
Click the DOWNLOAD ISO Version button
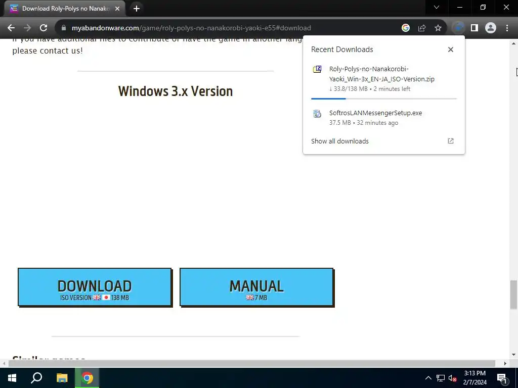pyautogui.click(x=95, y=287)
